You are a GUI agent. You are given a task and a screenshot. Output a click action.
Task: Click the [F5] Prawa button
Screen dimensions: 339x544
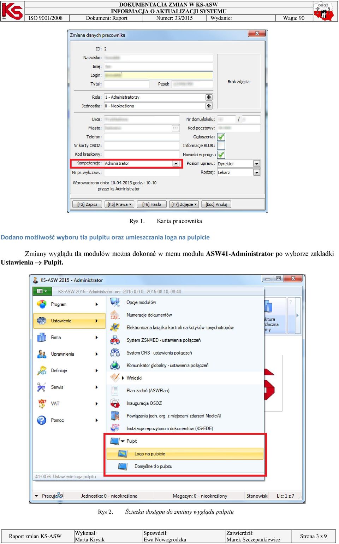tap(119, 204)
